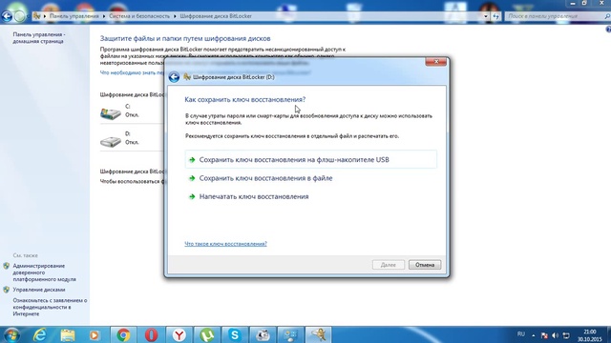Viewport: 611px width, 343px height.
Task: Click 'Как сохранить ключ восстановления?' heading
Action: (x=245, y=99)
